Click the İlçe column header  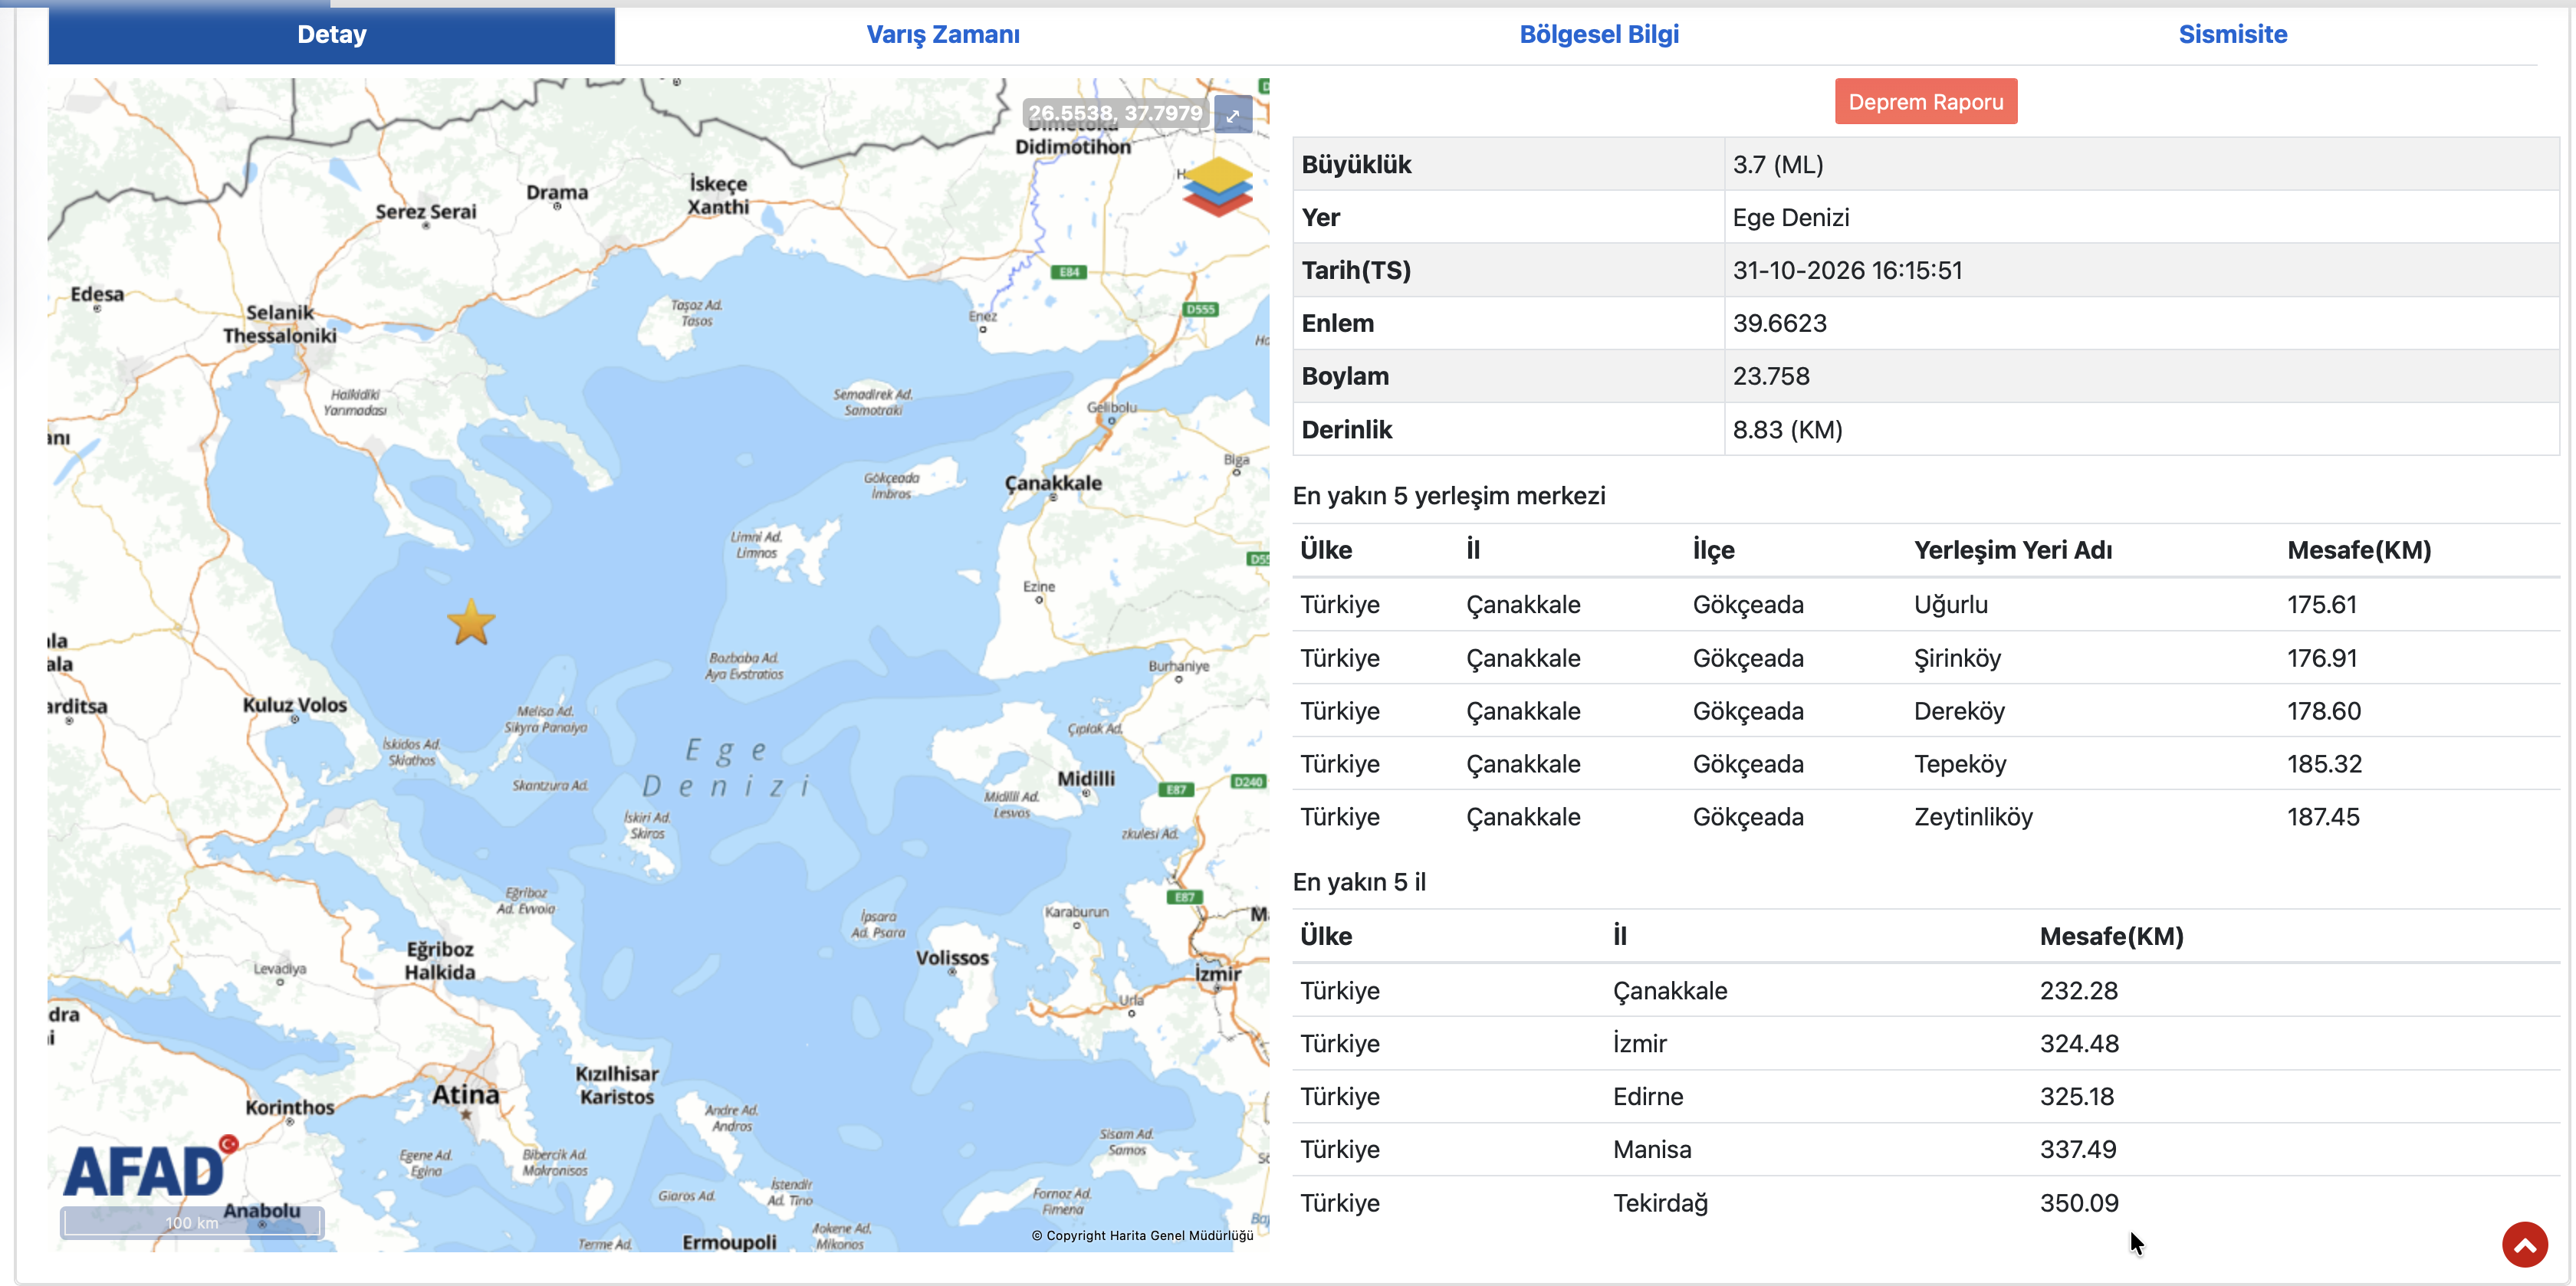coord(1713,550)
